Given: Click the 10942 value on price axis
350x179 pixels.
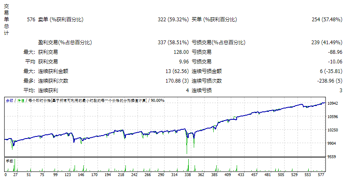Looking at the screenshot, I should (x=332, y=103).
